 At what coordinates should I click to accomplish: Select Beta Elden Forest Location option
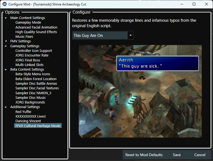[36, 79]
